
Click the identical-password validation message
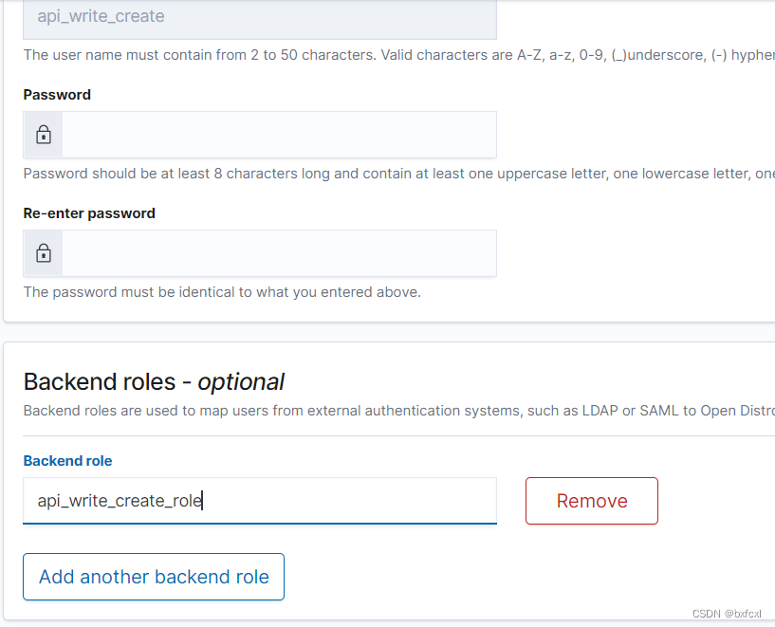tap(222, 291)
